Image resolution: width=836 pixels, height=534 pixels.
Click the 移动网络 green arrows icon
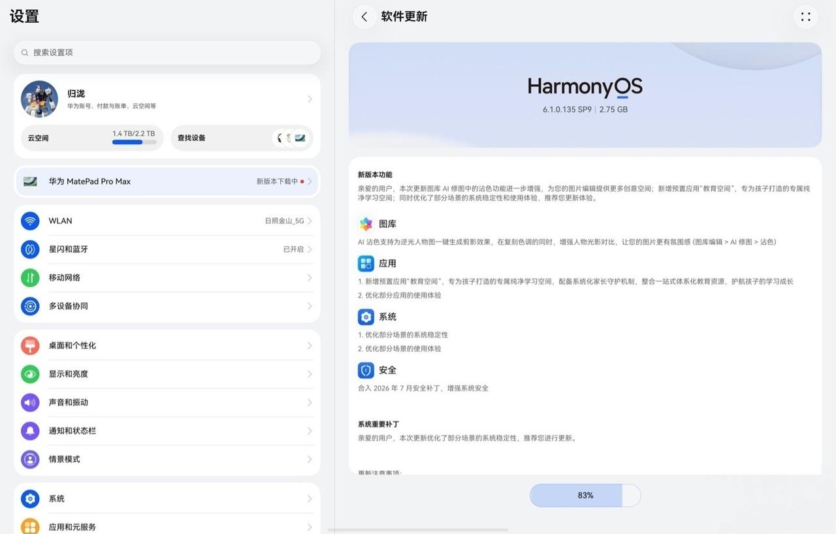pyautogui.click(x=30, y=277)
